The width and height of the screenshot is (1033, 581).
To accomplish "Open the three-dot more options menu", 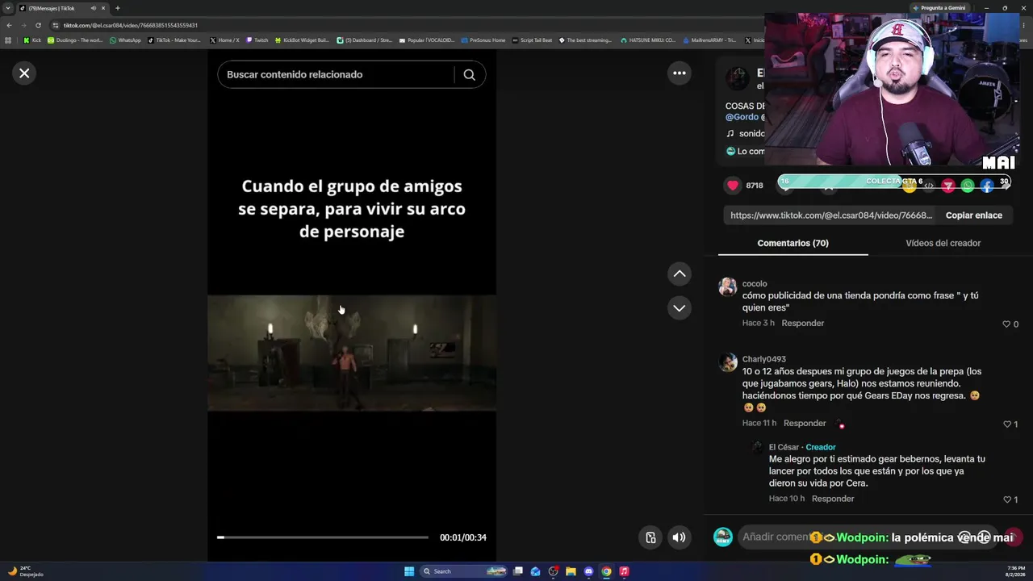I will (x=680, y=73).
